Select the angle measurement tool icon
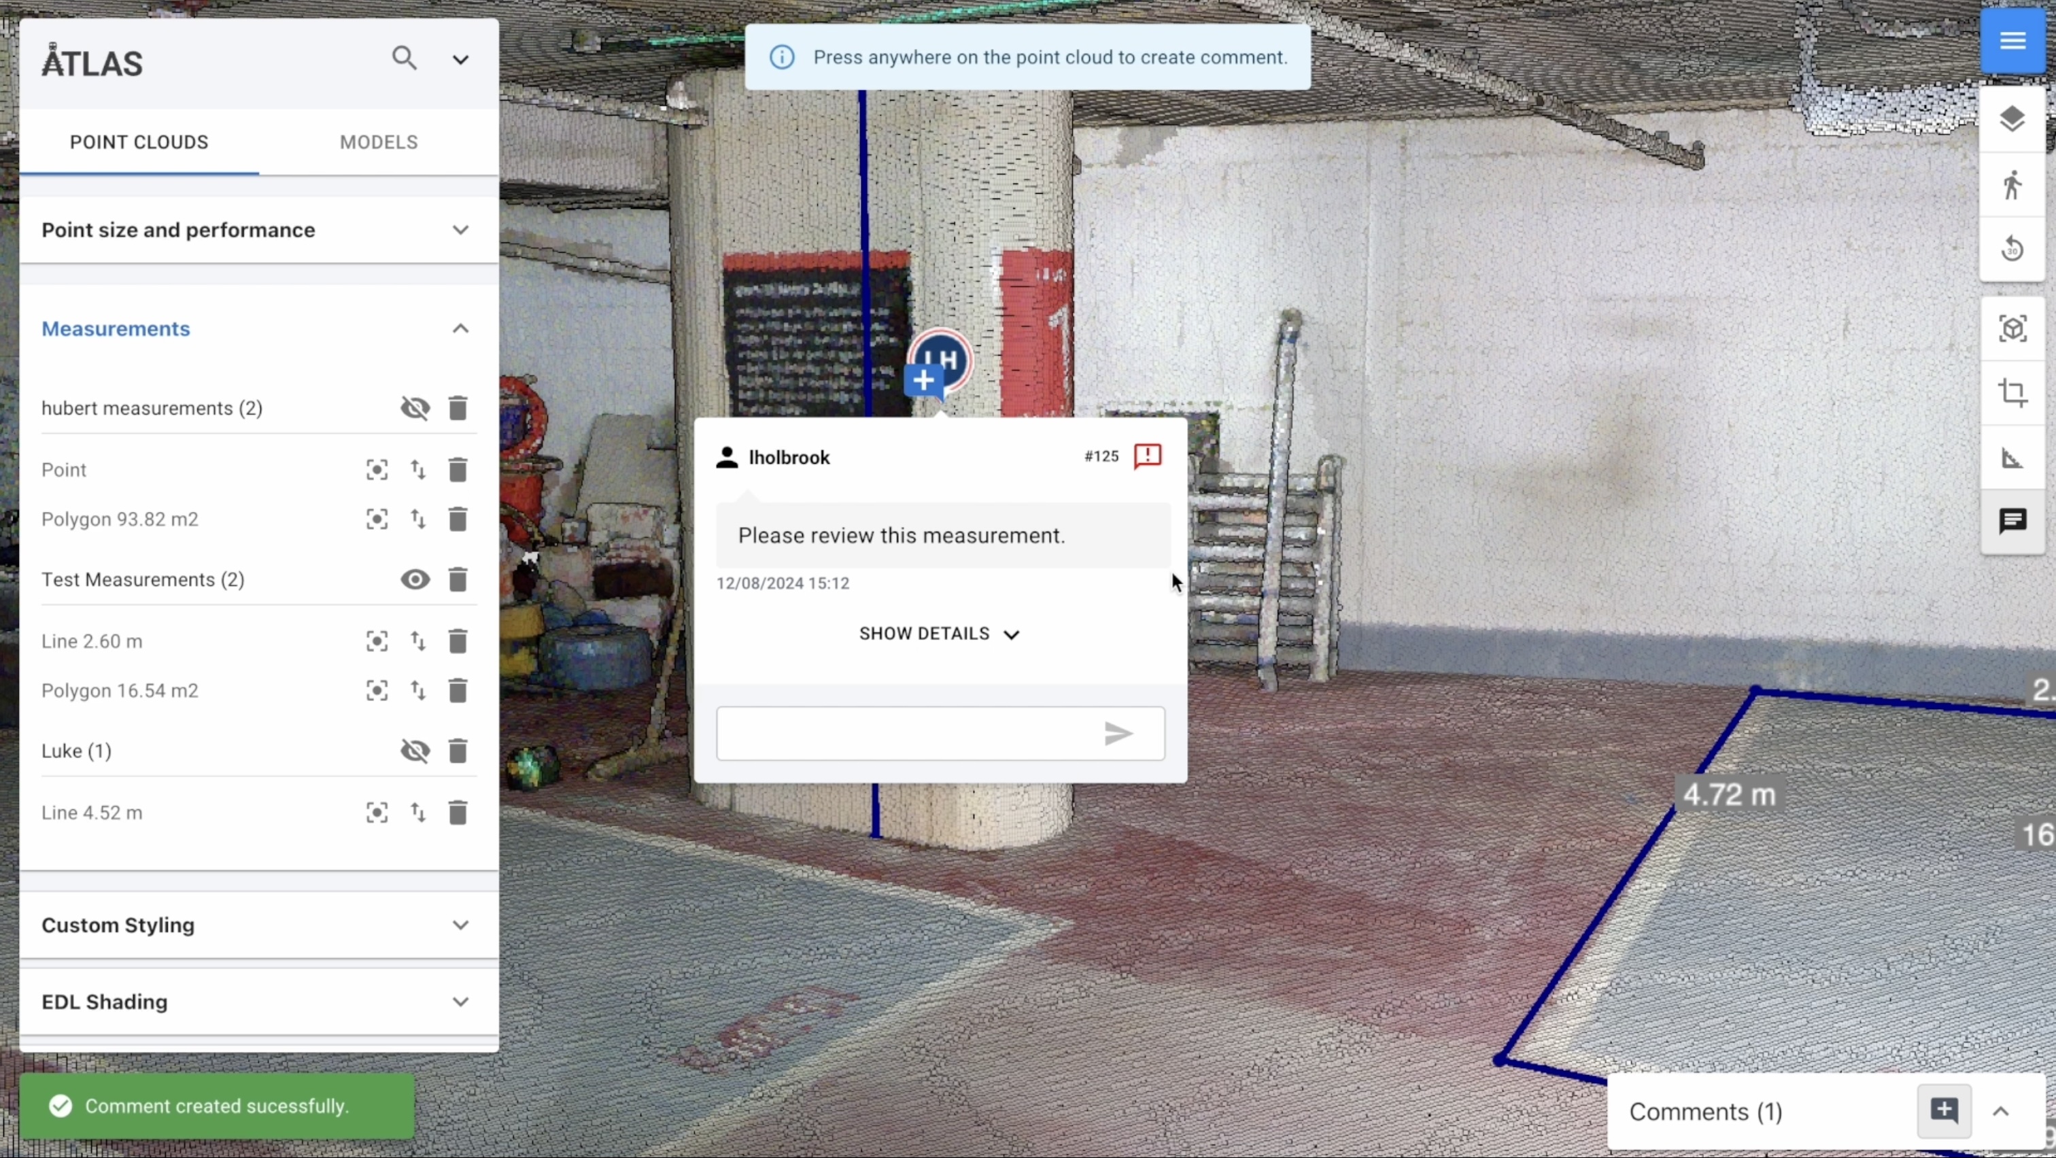Image resolution: width=2056 pixels, height=1158 pixels. pyautogui.click(x=2011, y=458)
